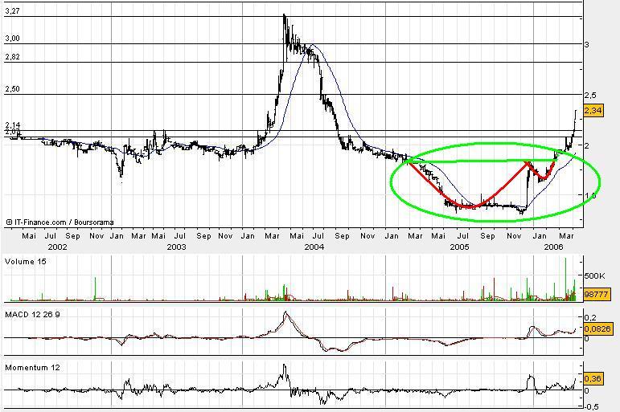Select the 500K volume scale label

coord(594,275)
